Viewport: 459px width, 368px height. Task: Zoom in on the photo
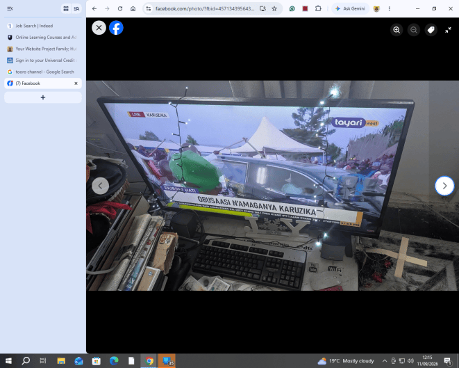(397, 30)
